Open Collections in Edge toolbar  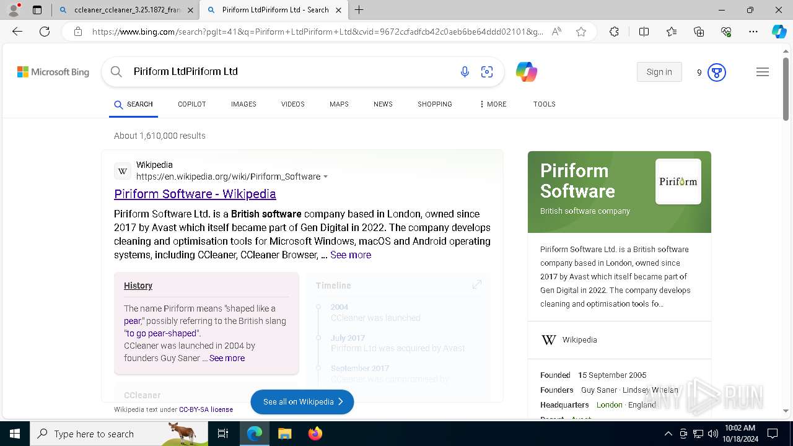point(699,32)
